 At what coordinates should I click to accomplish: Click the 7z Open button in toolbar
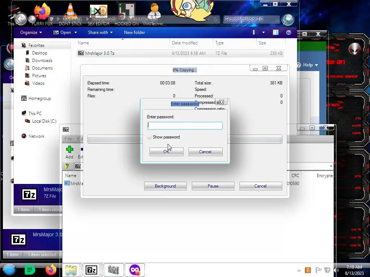tap(62, 32)
